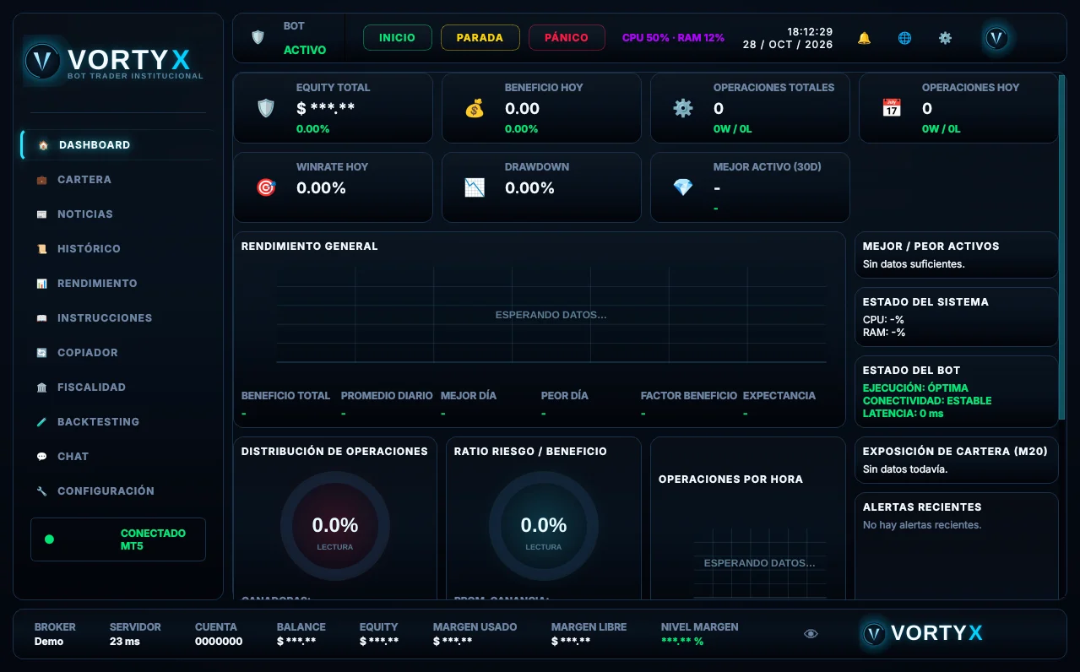Screen dimensions: 1080x672
Task: Click the gear icon on Operaciones Totales card
Action: click(683, 108)
